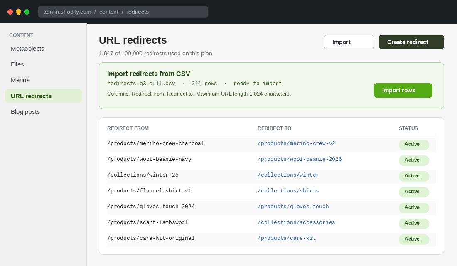The image size is (457, 266).
Task: Click the redirects used on plan text
Action: pos(155,53)
